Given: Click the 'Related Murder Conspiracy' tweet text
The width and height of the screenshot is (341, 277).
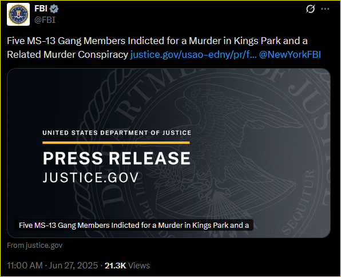Looking at the screenshot, I should click(68, 54).
